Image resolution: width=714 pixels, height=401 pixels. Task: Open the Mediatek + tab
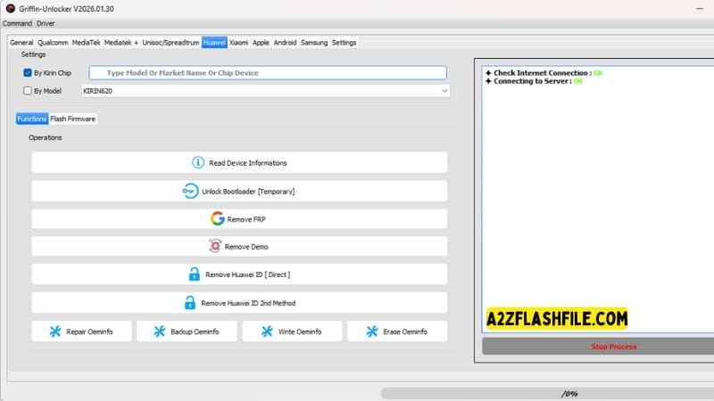pyautogui.click(x=121, y=42)
